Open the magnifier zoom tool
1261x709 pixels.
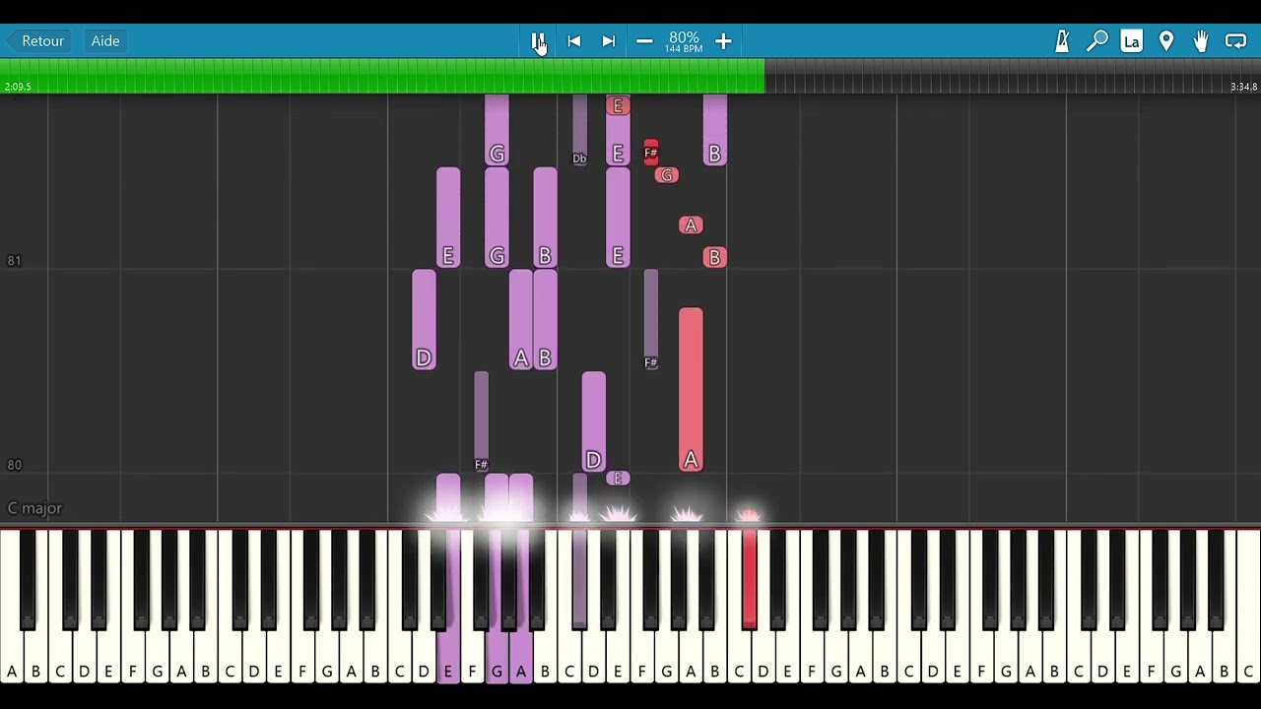(x=1096, y=41)
